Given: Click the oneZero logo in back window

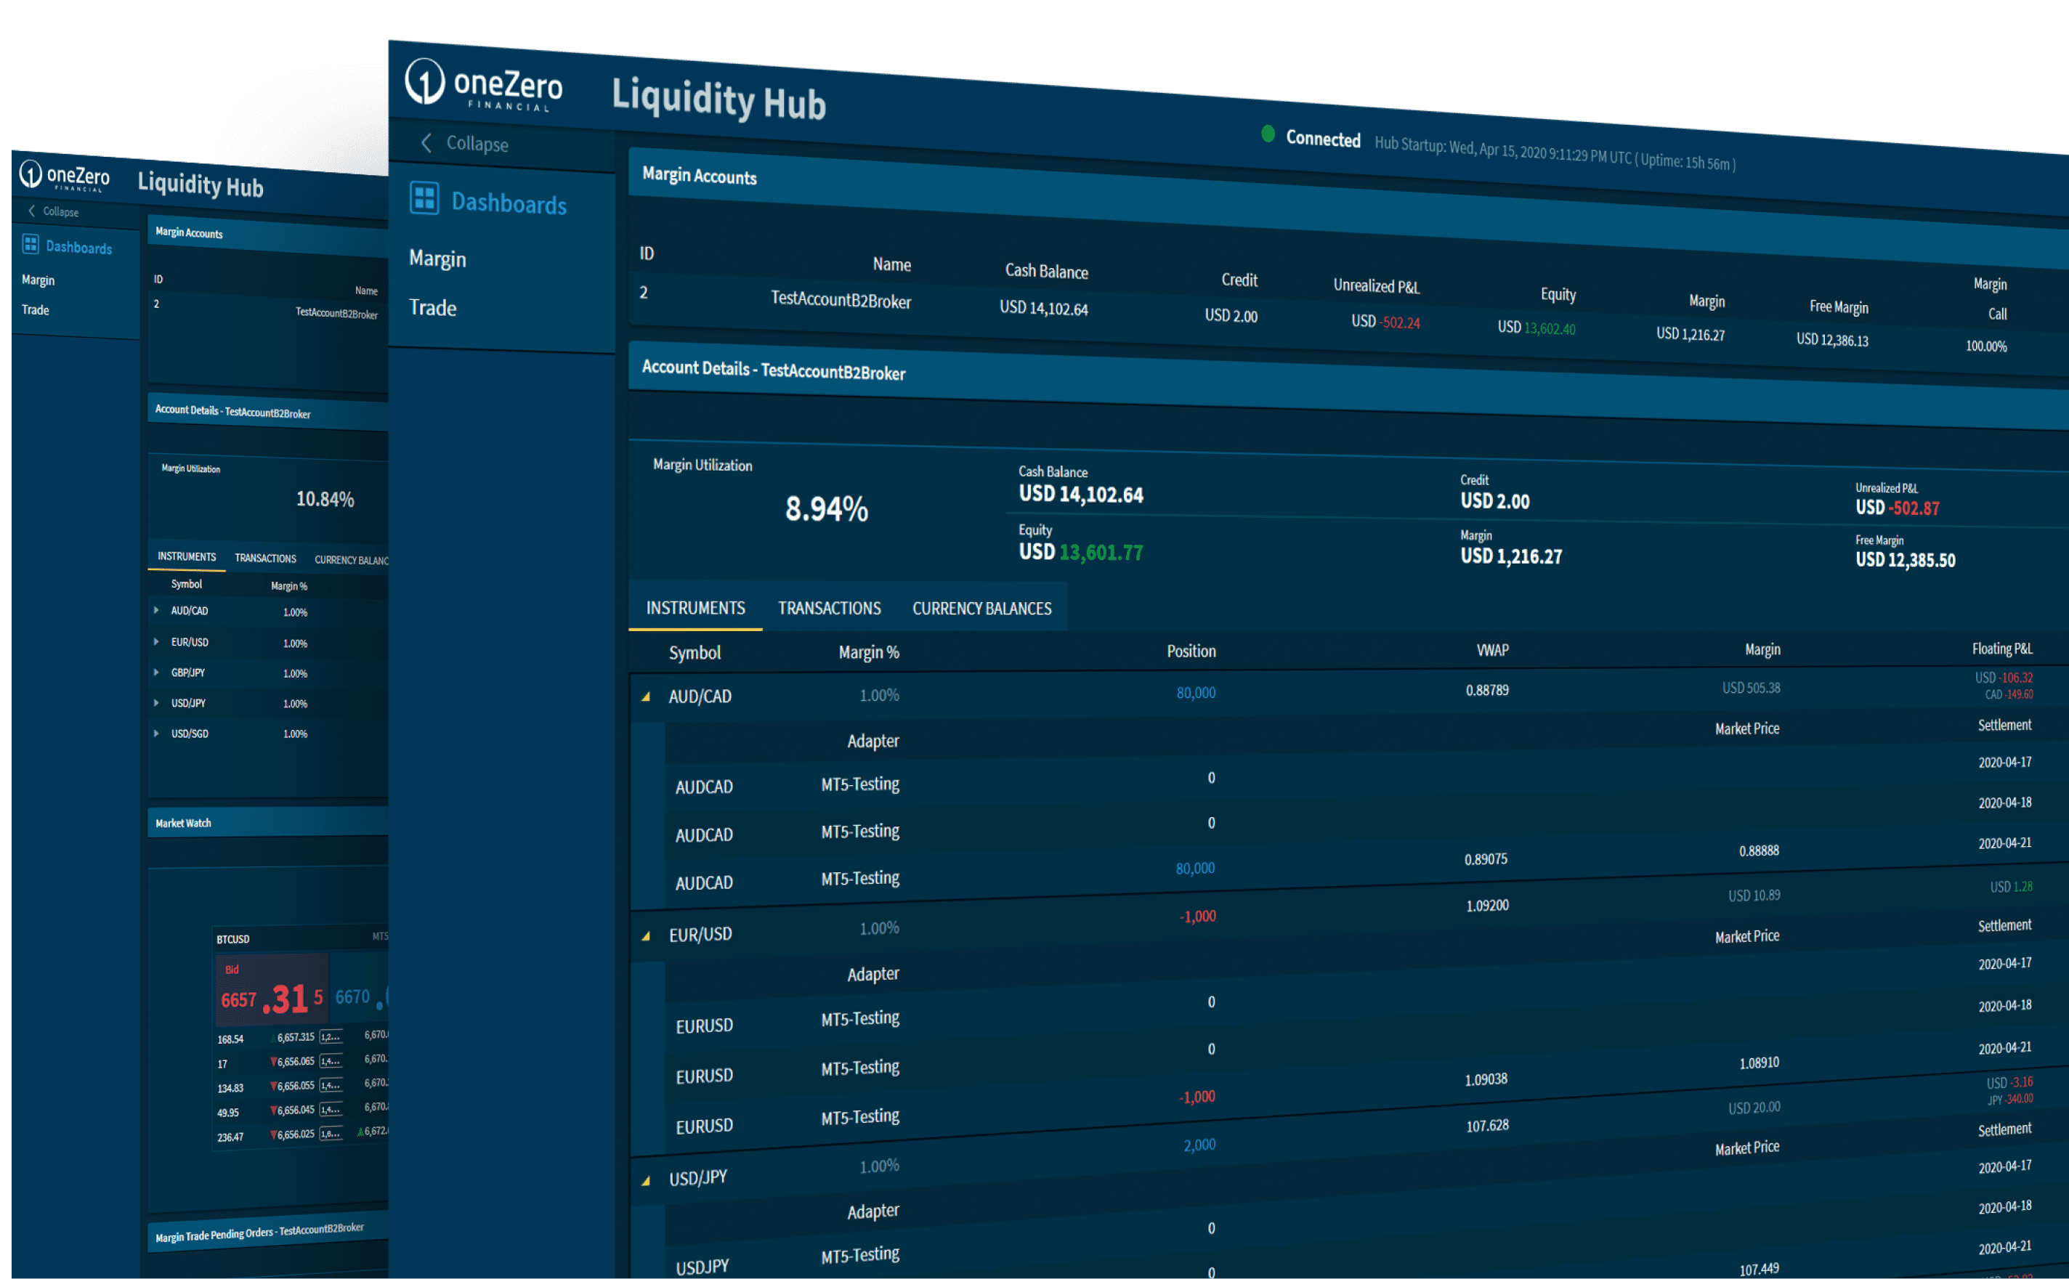Looking at the screenshot, I should [65, 175].
